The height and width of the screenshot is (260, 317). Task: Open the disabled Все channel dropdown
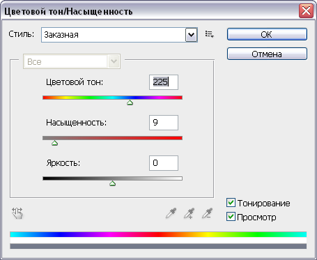coord(72,61)
